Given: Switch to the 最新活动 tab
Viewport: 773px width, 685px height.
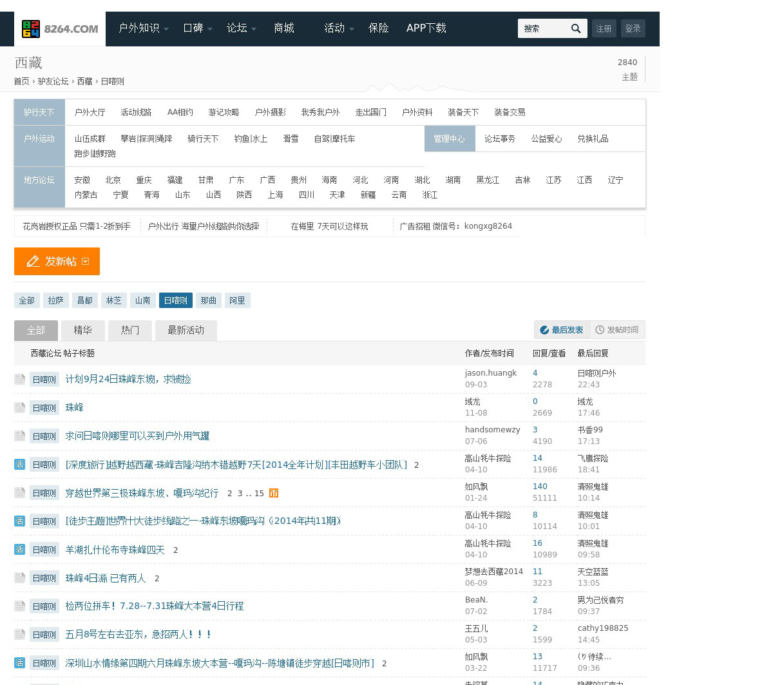Looking at the screenshot, I should tap(186, 330).
